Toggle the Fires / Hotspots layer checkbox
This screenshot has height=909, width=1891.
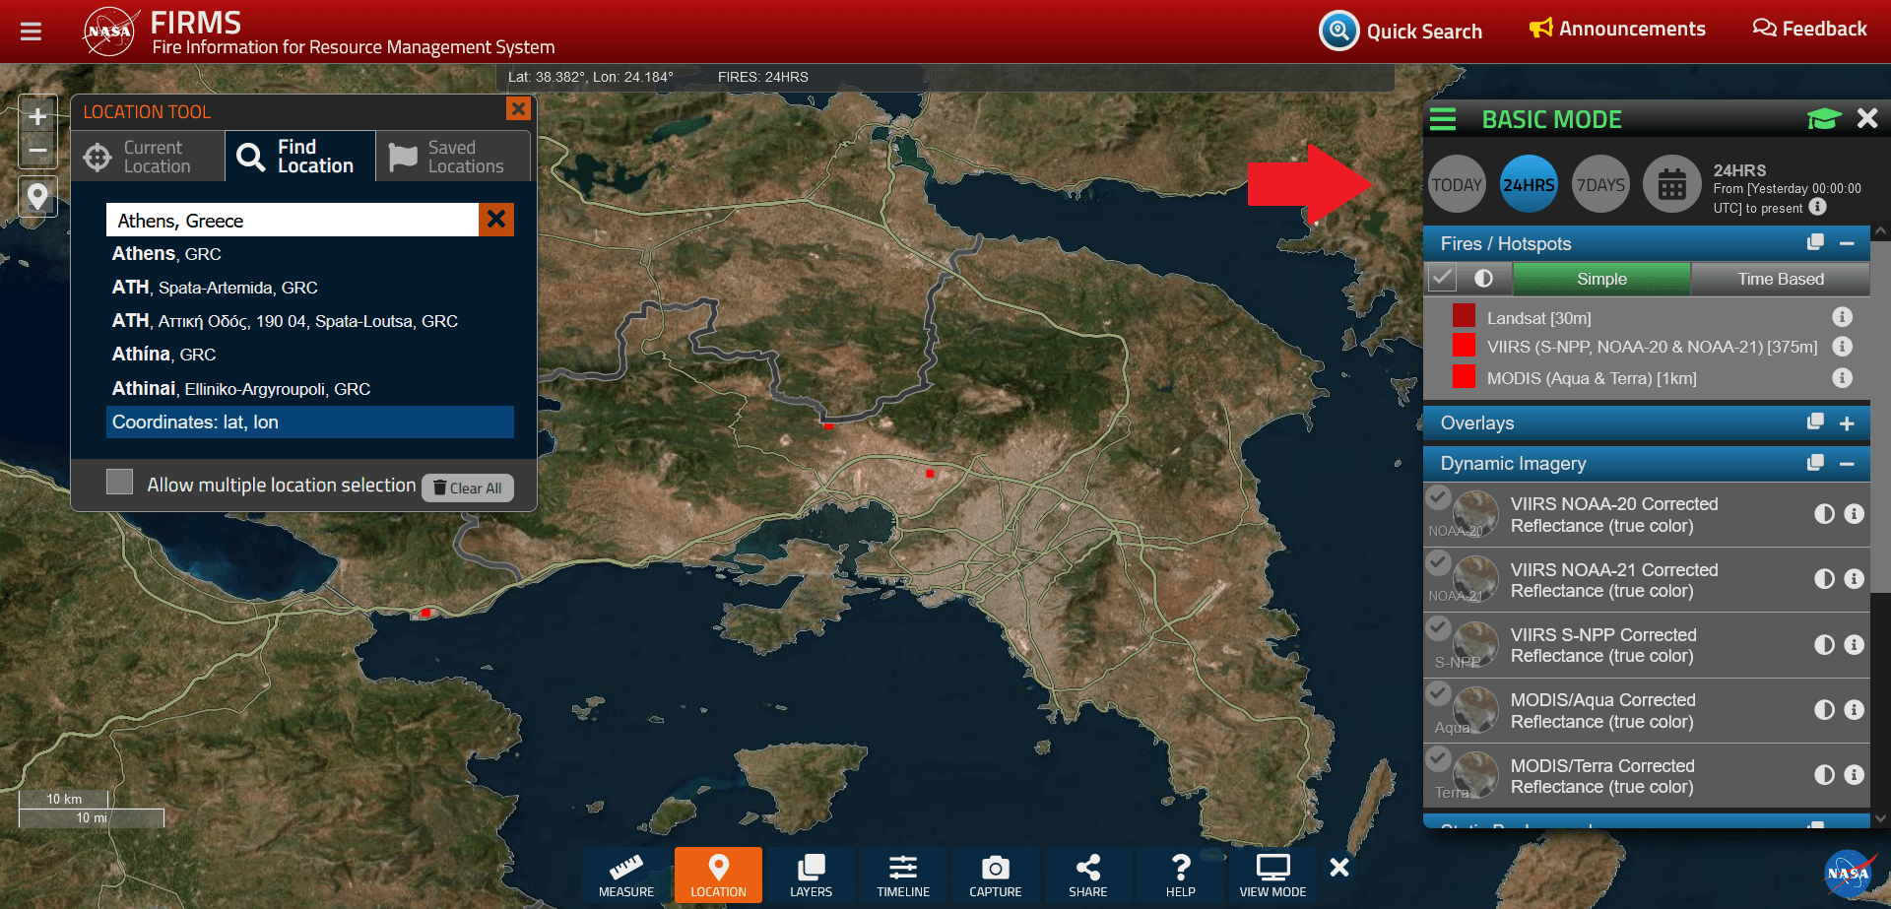point(1442,279)
